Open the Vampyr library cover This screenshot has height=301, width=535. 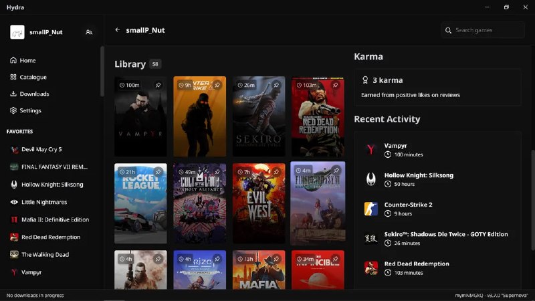(x=140, y=116)
